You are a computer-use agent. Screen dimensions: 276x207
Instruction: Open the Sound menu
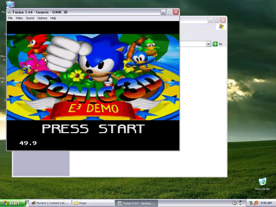tap(30, 18)
